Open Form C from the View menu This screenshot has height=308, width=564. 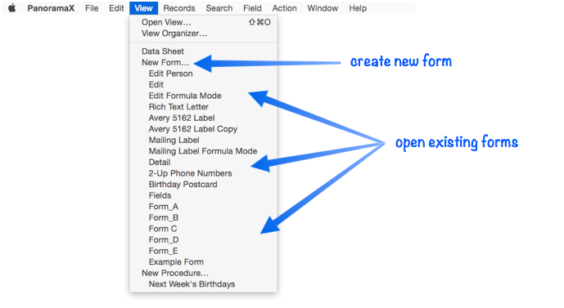204,229
